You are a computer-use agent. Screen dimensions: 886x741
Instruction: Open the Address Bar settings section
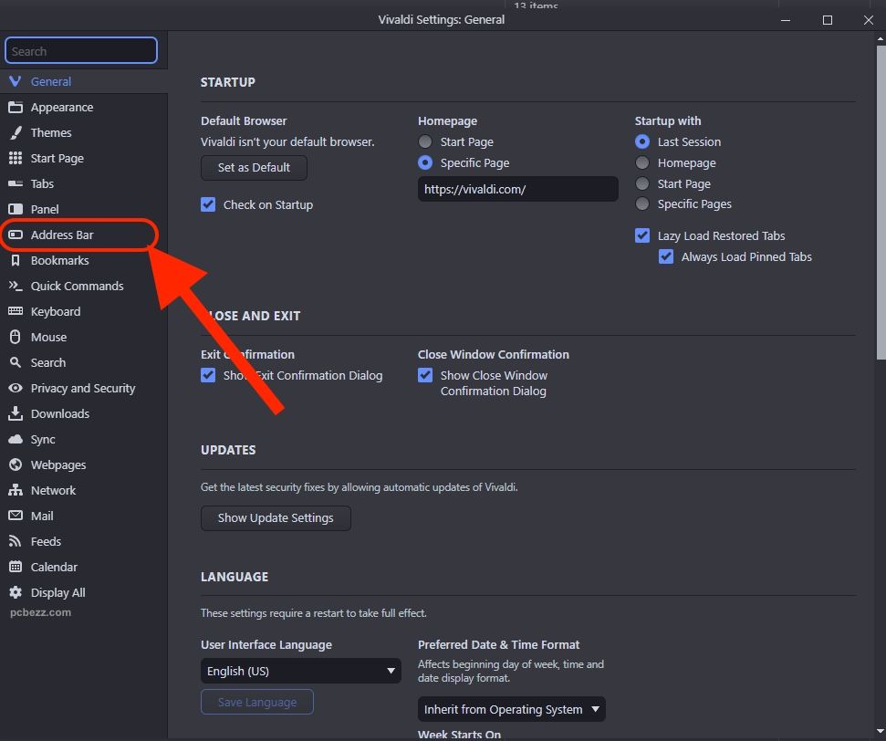(x=62, y=235)
